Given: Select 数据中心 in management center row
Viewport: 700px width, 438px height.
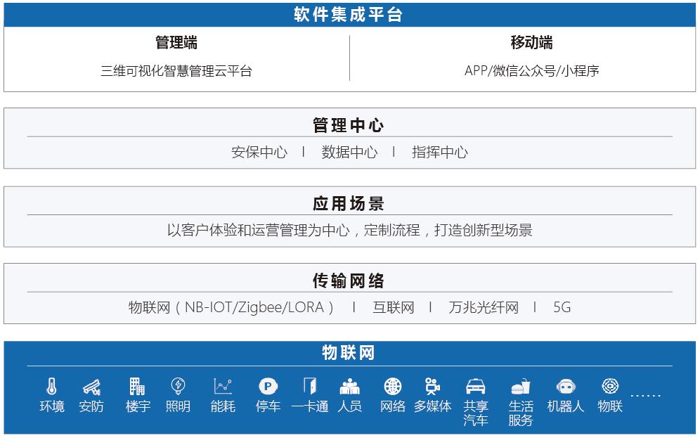Looking at the screenshot, I should pyautogui.click(x=349, y=153).
